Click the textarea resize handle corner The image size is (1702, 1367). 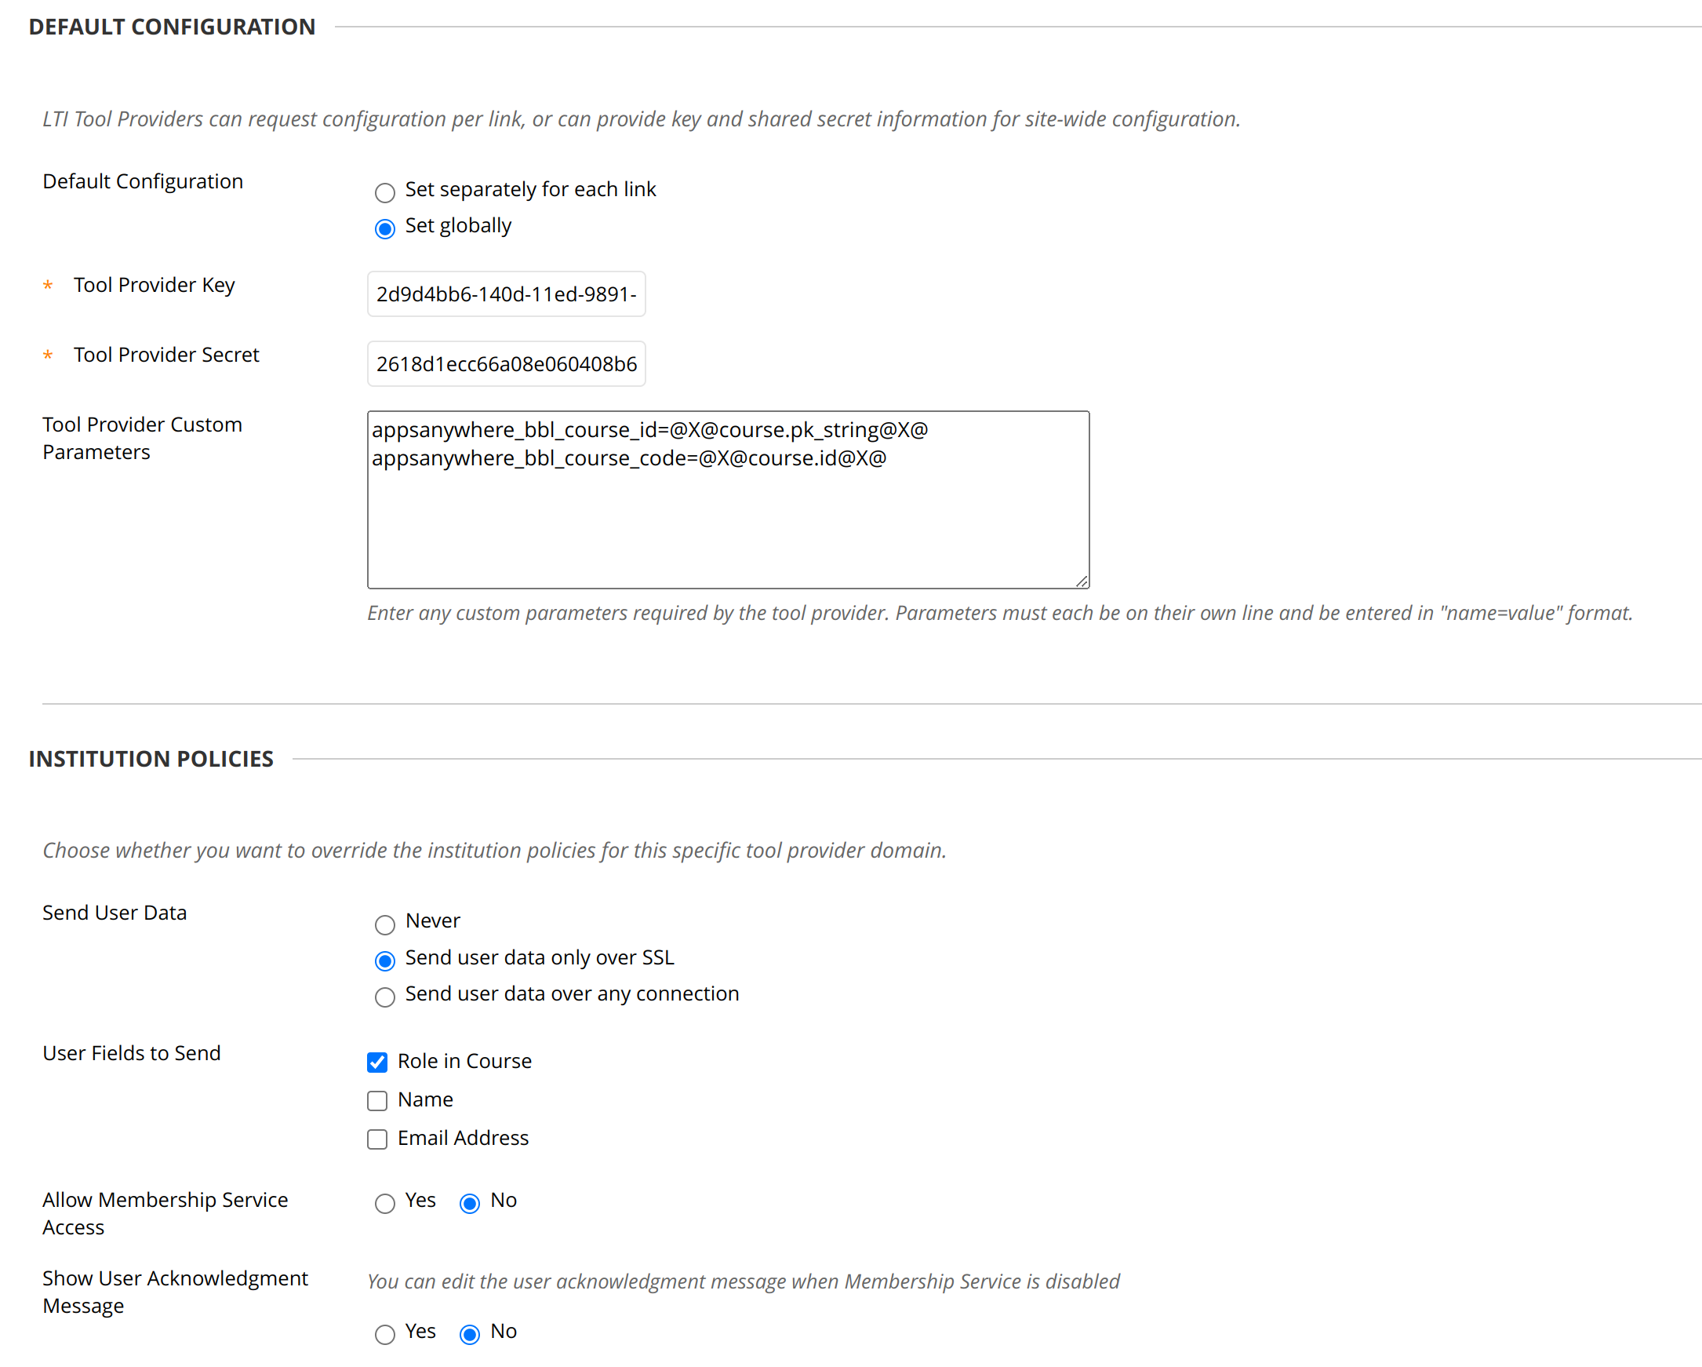pos(1082,581)
